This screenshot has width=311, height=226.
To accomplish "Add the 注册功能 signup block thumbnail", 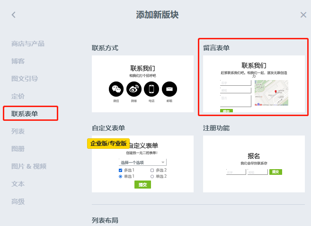I will tap(254, 164).
